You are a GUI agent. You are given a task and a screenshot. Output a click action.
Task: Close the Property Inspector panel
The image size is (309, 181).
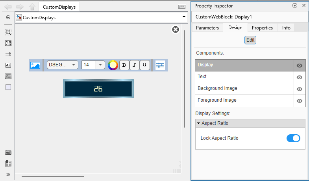coord(304,6)
